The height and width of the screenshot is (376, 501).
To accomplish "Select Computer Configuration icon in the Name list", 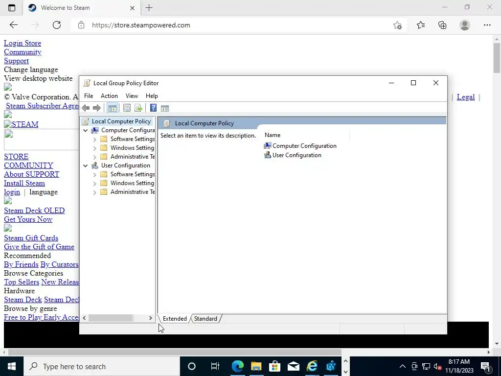I will click(268, 146).
